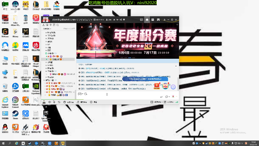Search channels with the magnifier icon
The width and height of the screenshot is (259, 146).
pos(58,25)
